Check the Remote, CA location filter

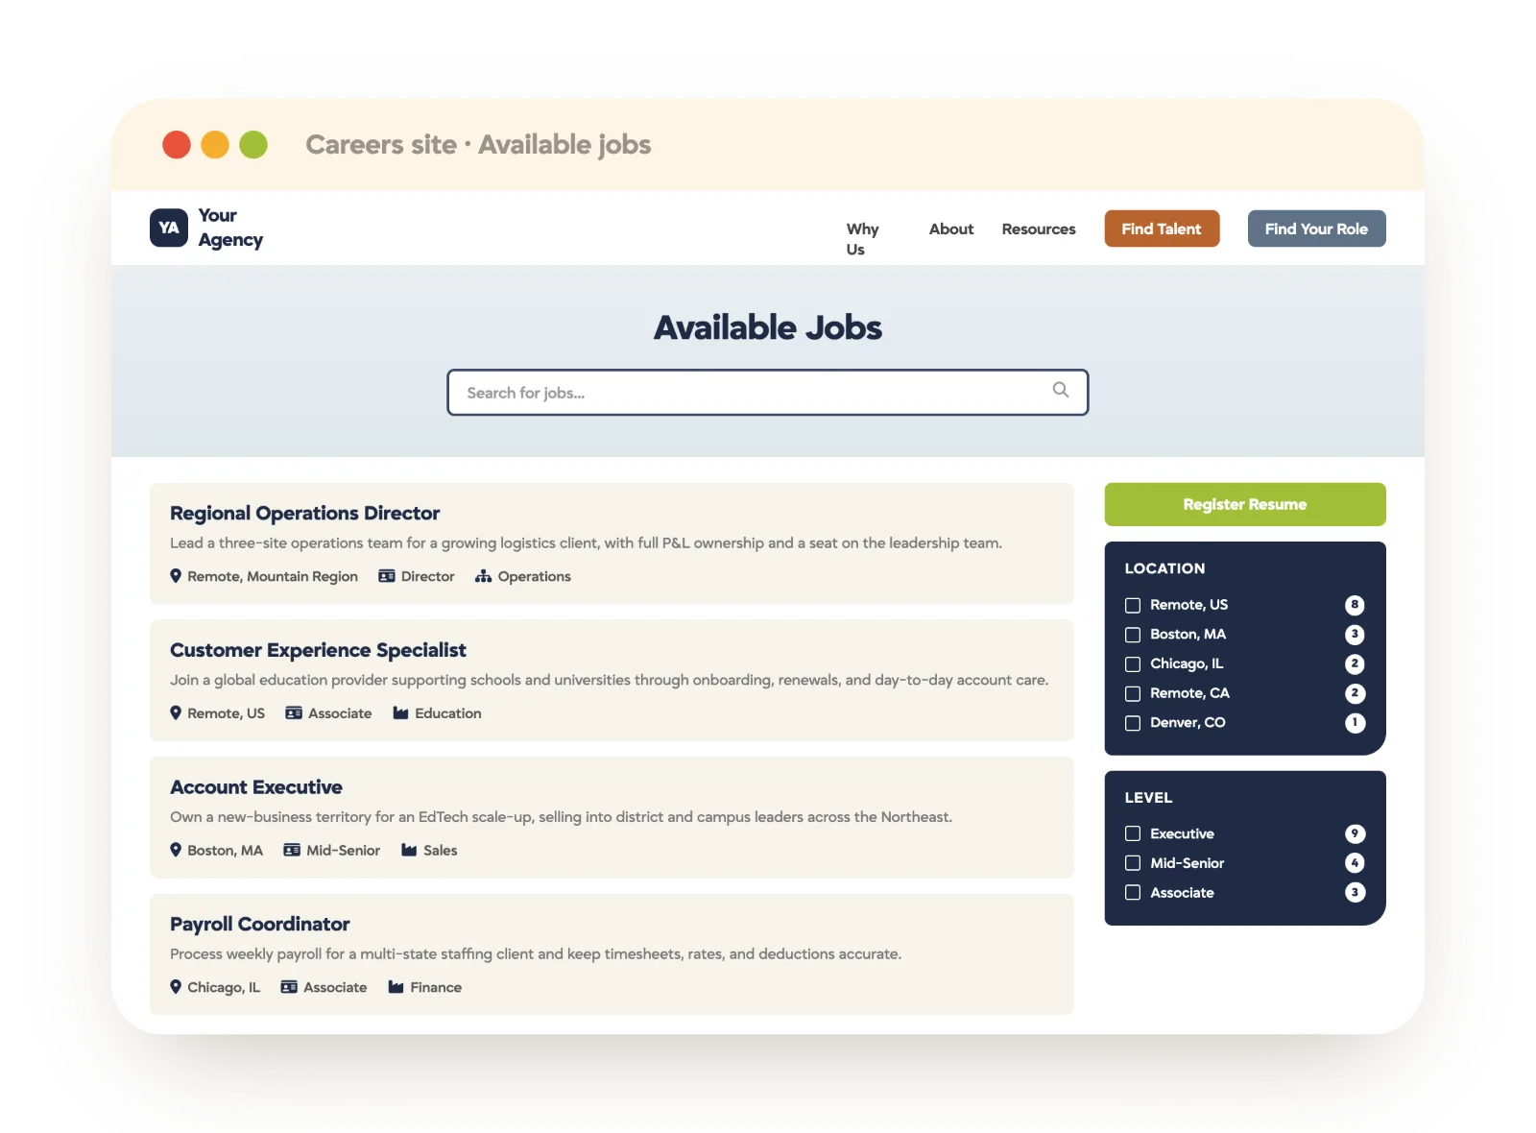point(1133,693)
